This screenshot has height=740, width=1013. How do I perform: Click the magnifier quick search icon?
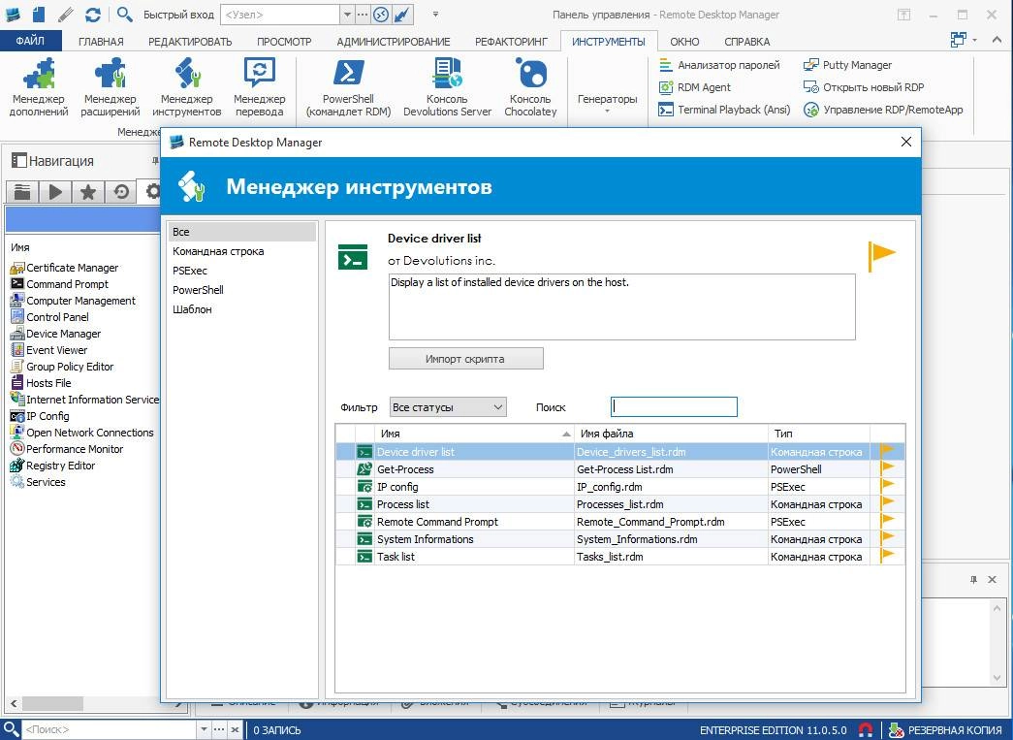tap(125, 15)
